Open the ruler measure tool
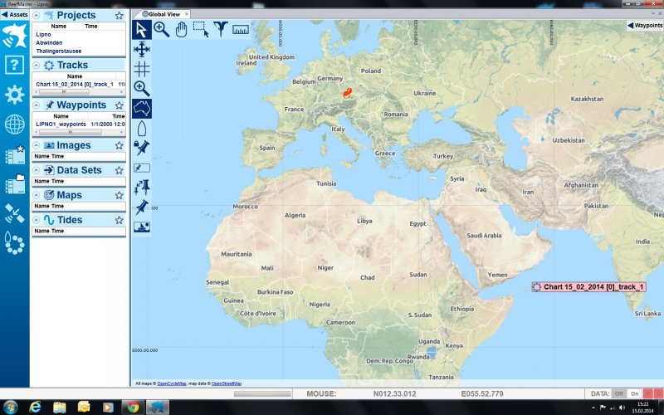 point(242,29)
